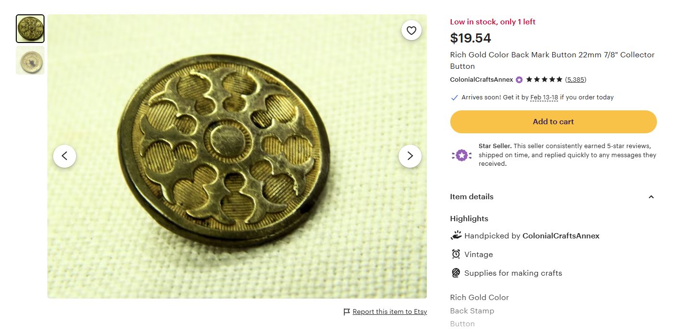
Task: Click the heart favorite icon
Action: (411, 31)
